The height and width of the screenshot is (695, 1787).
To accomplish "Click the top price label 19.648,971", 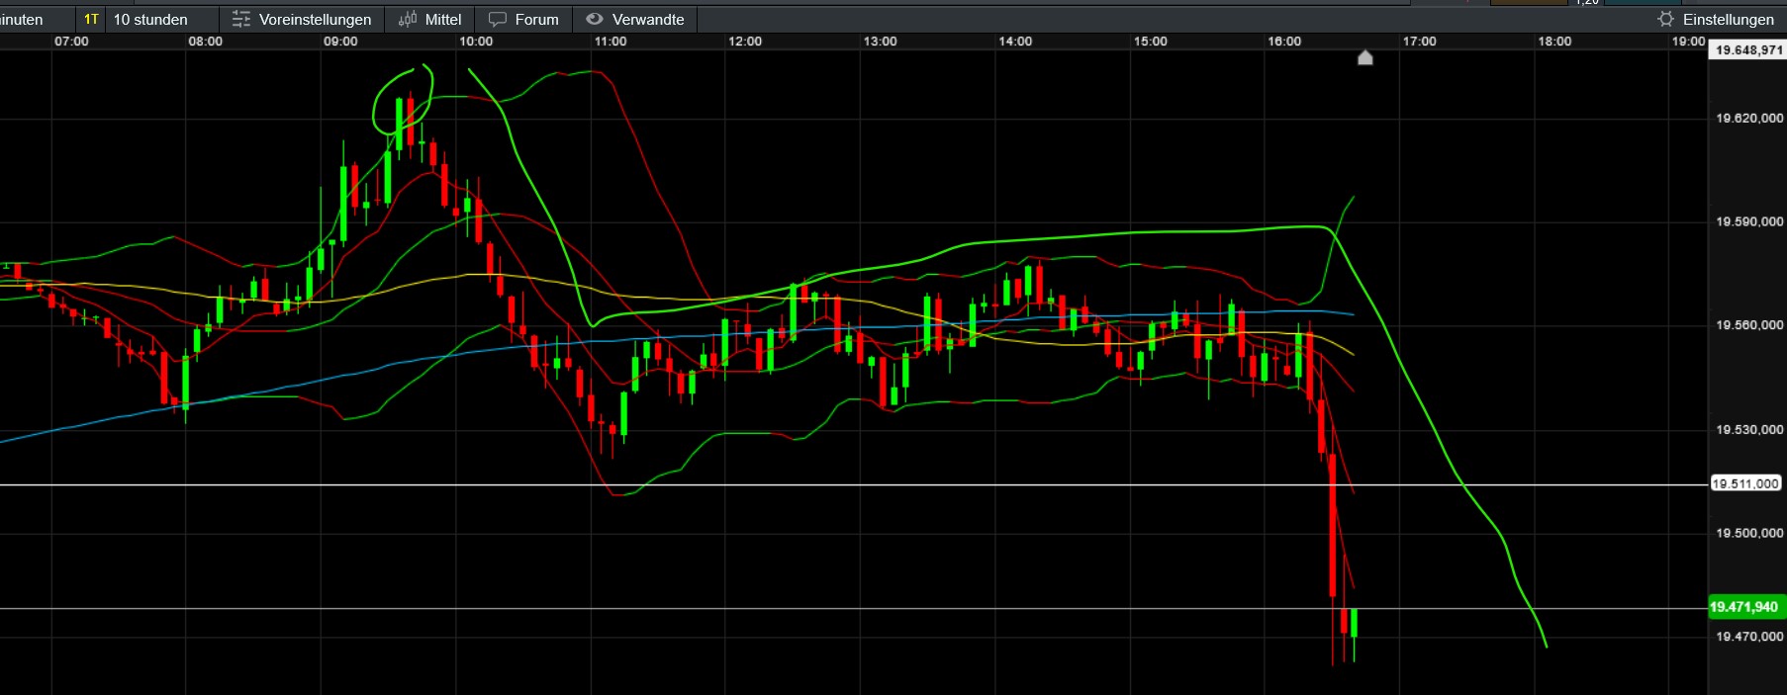I will [1748, 49].
